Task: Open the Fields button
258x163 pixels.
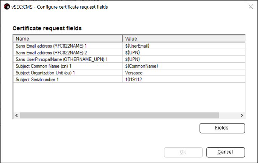Action: pyautogui.click(x=222, y=128)
